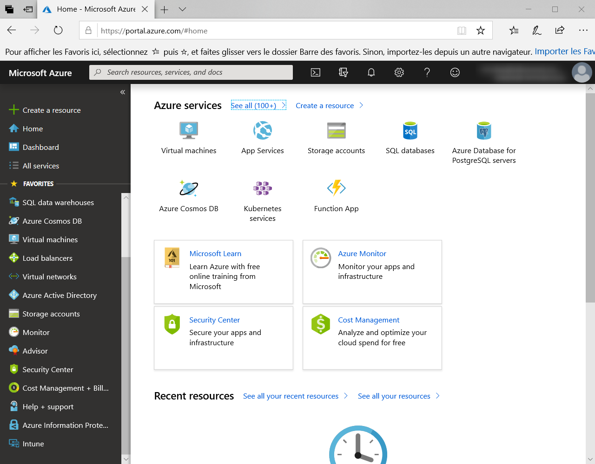Open the Microsoft Learn link

pyautogui.click(x=215, y=254)
